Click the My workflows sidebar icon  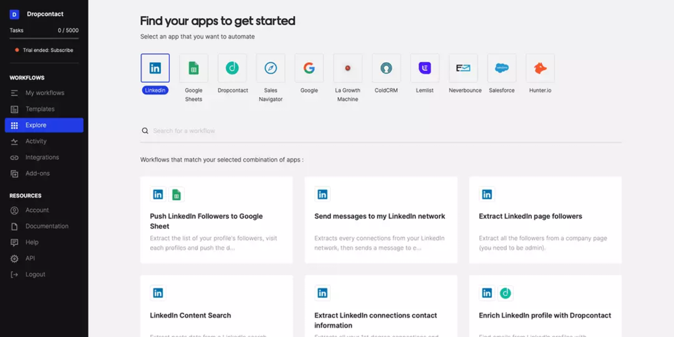[x=15, y=93]
